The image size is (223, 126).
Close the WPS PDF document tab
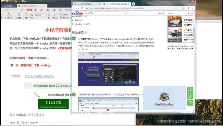pos(46,6)
